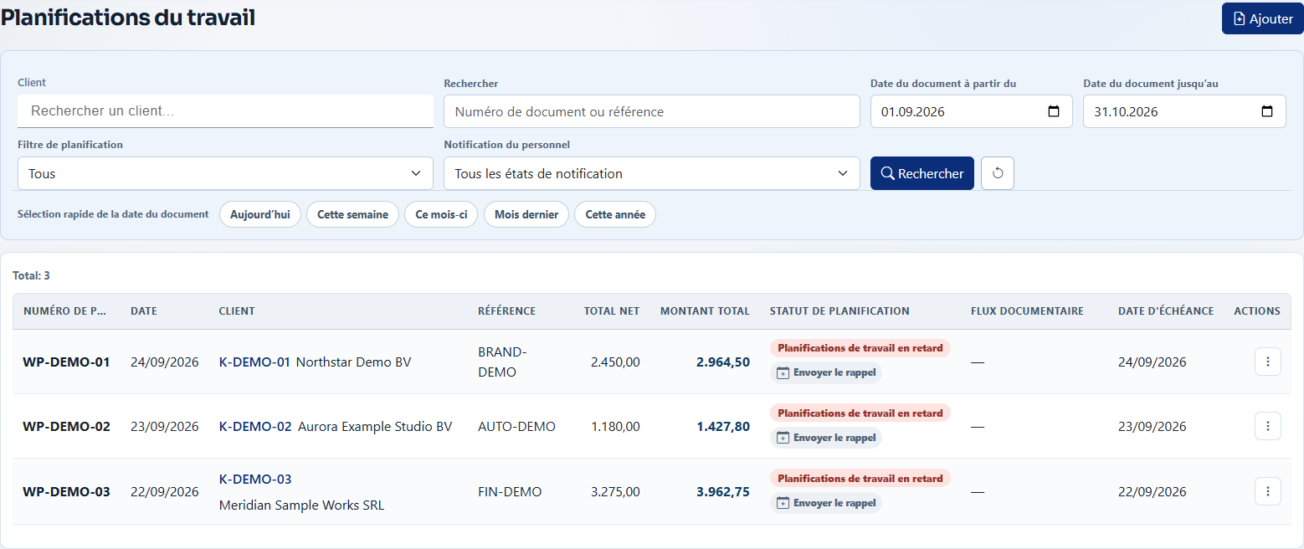Send reminder for WP-DEMO-01

pos(826,372)
